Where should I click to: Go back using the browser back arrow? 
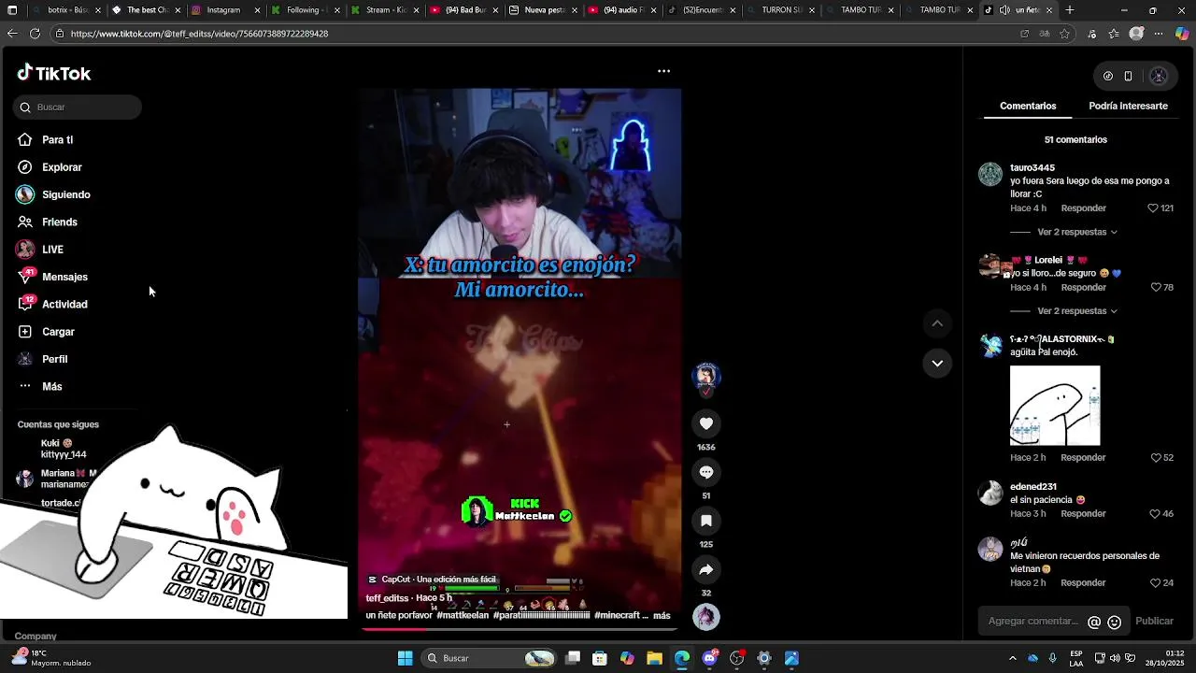[x=11, y=34]
